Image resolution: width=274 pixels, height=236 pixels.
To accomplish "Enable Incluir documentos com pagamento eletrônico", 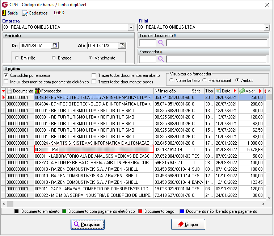I will (x=6, y=82).
